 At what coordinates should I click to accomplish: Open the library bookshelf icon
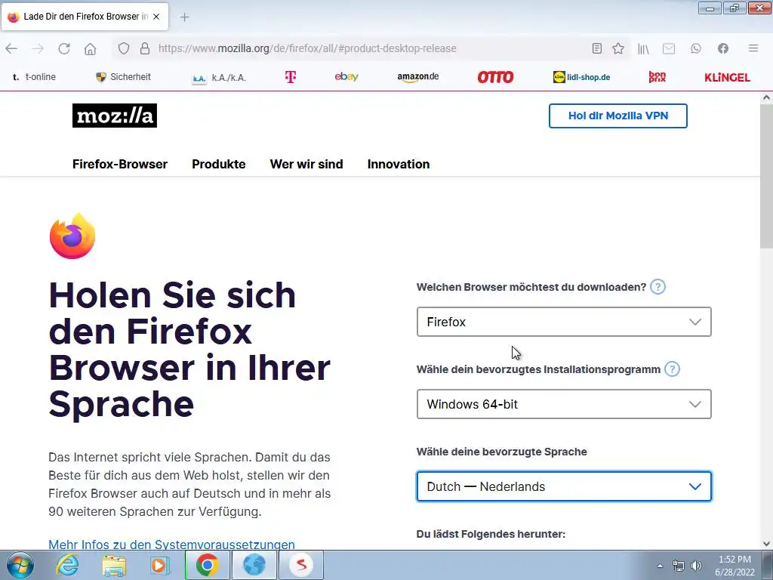(x=643, y=48)
